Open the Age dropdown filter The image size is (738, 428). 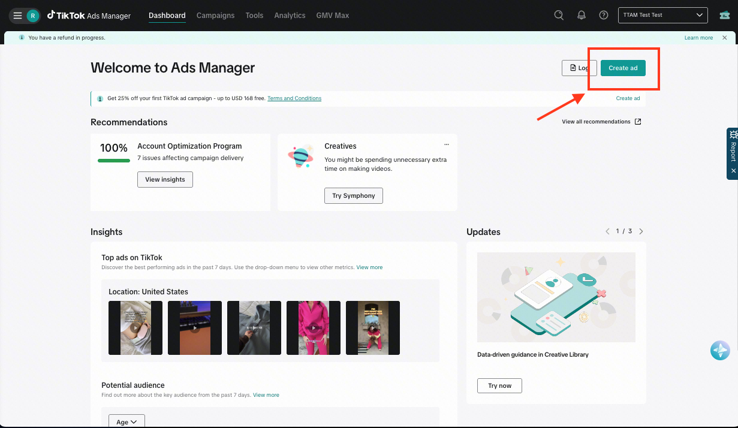(126, 422)
